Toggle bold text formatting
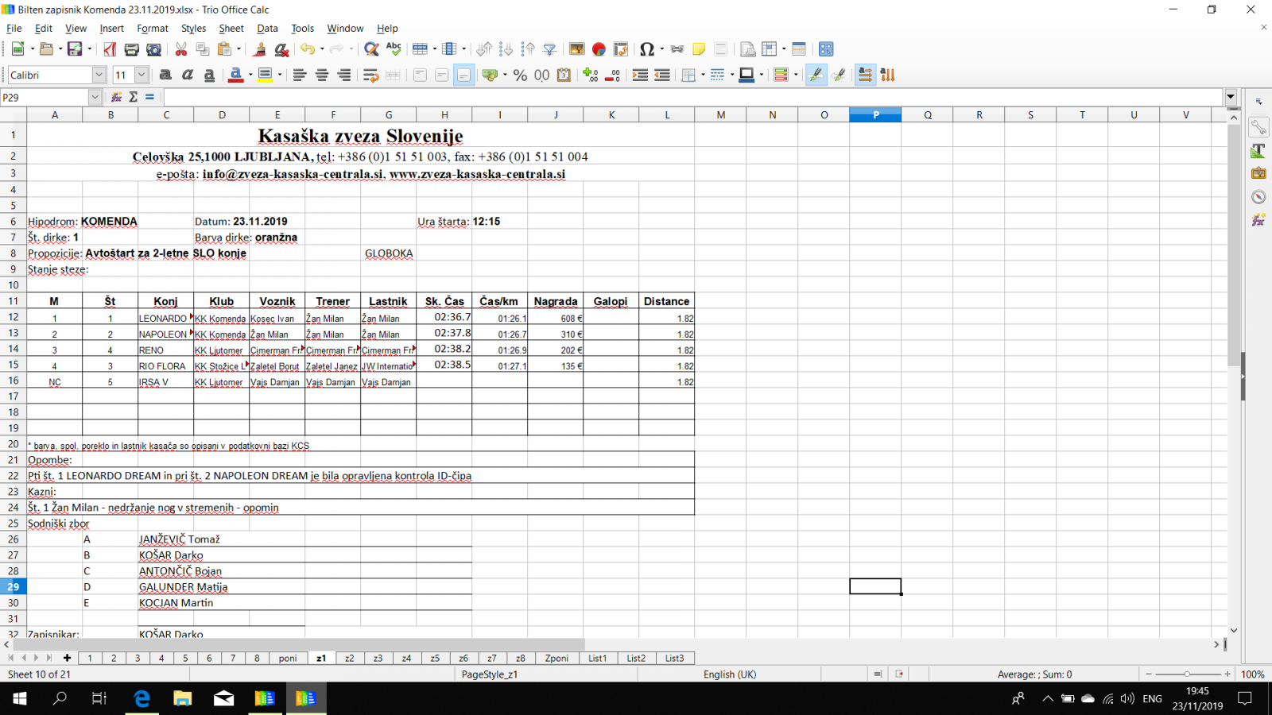 tap(165, 75)
